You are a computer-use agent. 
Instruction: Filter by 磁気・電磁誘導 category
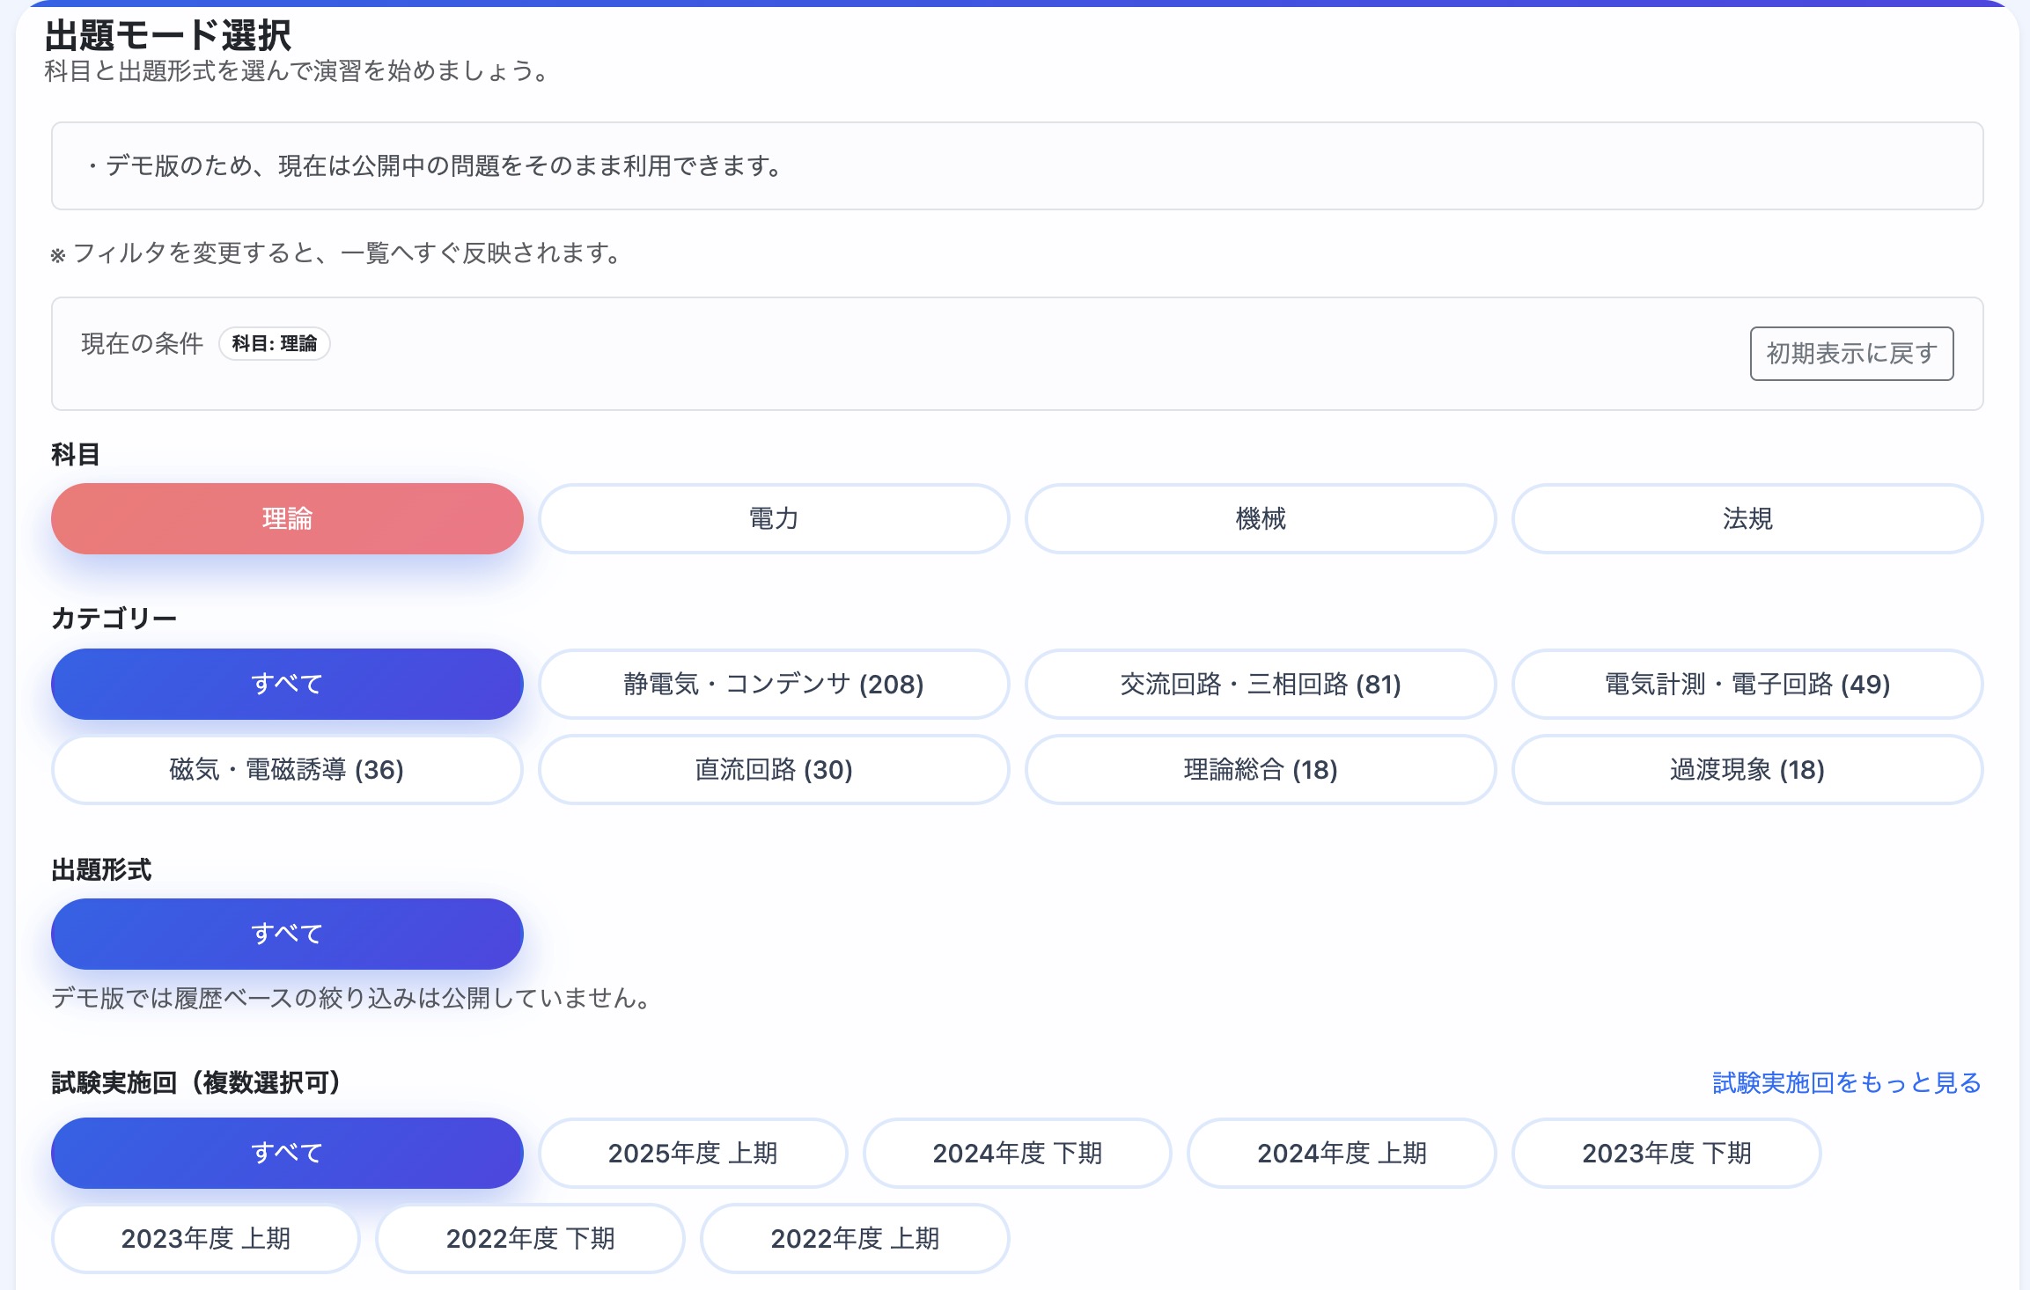287,770
